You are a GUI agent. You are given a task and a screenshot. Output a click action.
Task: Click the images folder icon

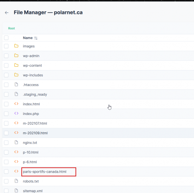[16, 46]
